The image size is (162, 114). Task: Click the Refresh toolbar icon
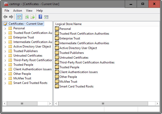27,17
